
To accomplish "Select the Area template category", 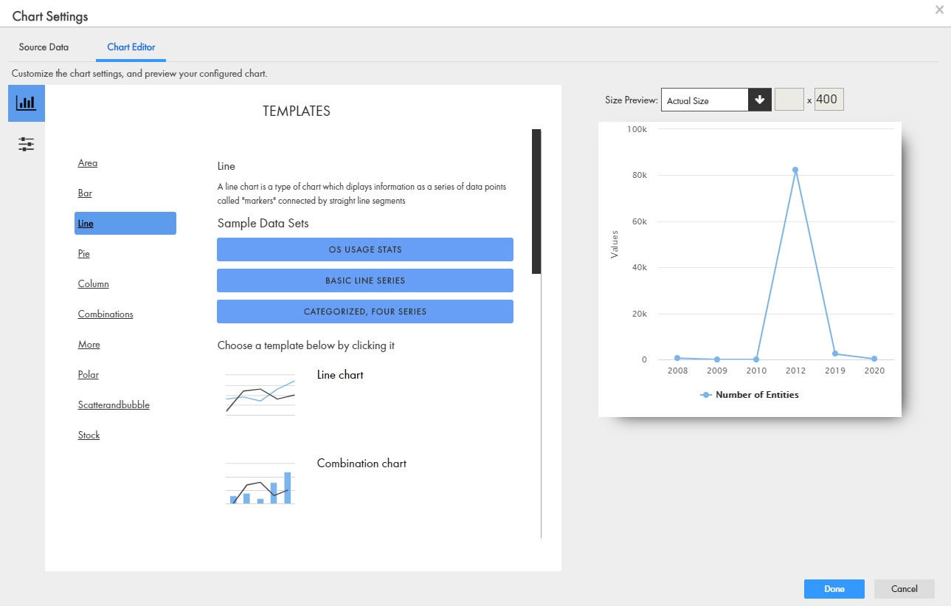I will tap(88, 163).
